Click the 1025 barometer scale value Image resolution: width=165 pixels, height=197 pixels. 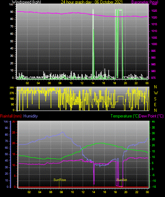tap(154, 11)
